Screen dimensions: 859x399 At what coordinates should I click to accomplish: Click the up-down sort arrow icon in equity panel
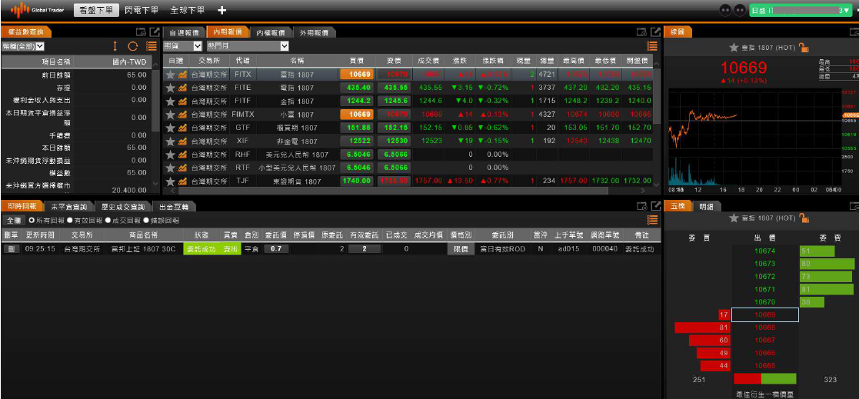point(115,46)
